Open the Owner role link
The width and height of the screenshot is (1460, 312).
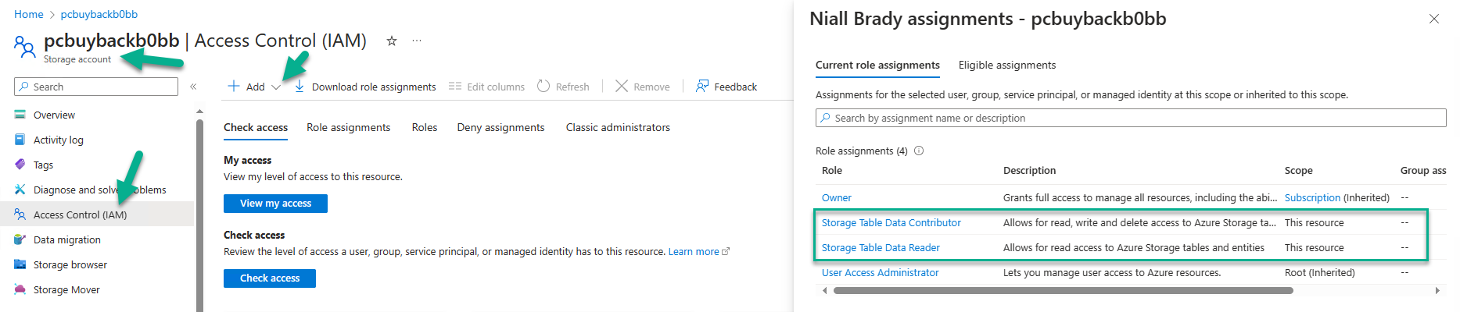(x=837, y=197)
